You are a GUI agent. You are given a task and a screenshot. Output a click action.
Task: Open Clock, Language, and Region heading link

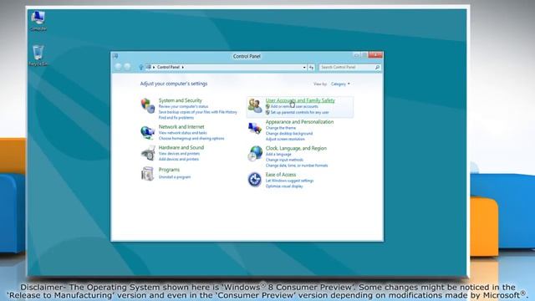click(x=296, y=148)
